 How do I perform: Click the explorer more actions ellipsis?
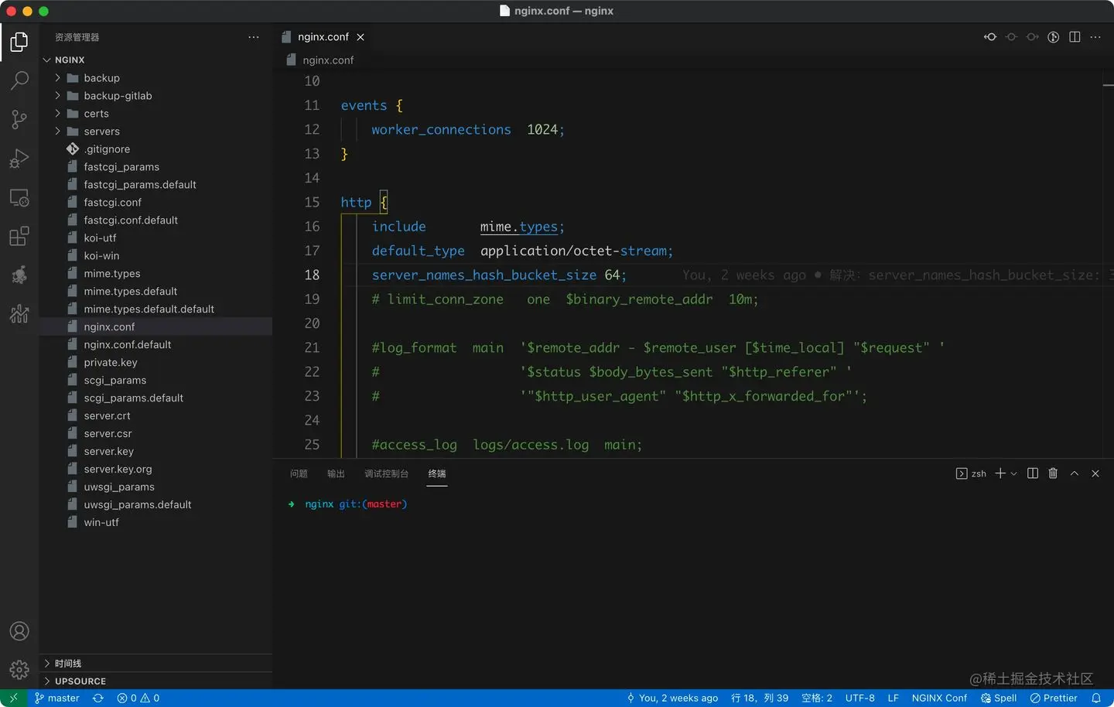(254, 37)
